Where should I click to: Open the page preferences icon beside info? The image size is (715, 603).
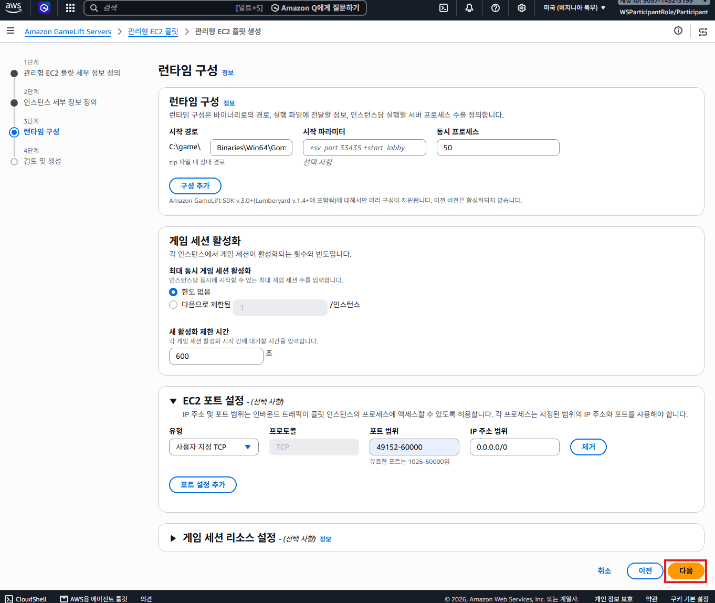click(703, 32)
